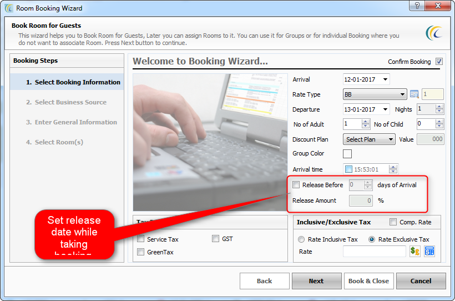Increase the Nights value
This screenshot has height=301, width=455.
[439, 107]
